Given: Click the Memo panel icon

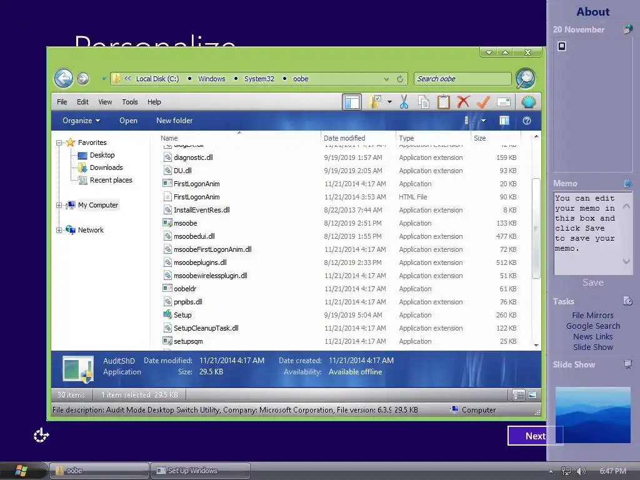Looking at the screenshot, I should (x=627, y=183).
